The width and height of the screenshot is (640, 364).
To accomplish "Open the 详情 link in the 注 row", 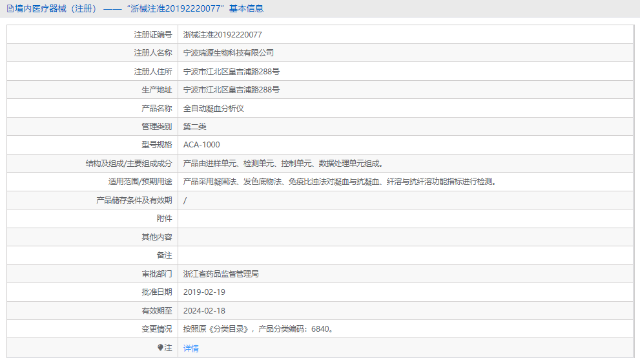I will click(x=191, y=348).
